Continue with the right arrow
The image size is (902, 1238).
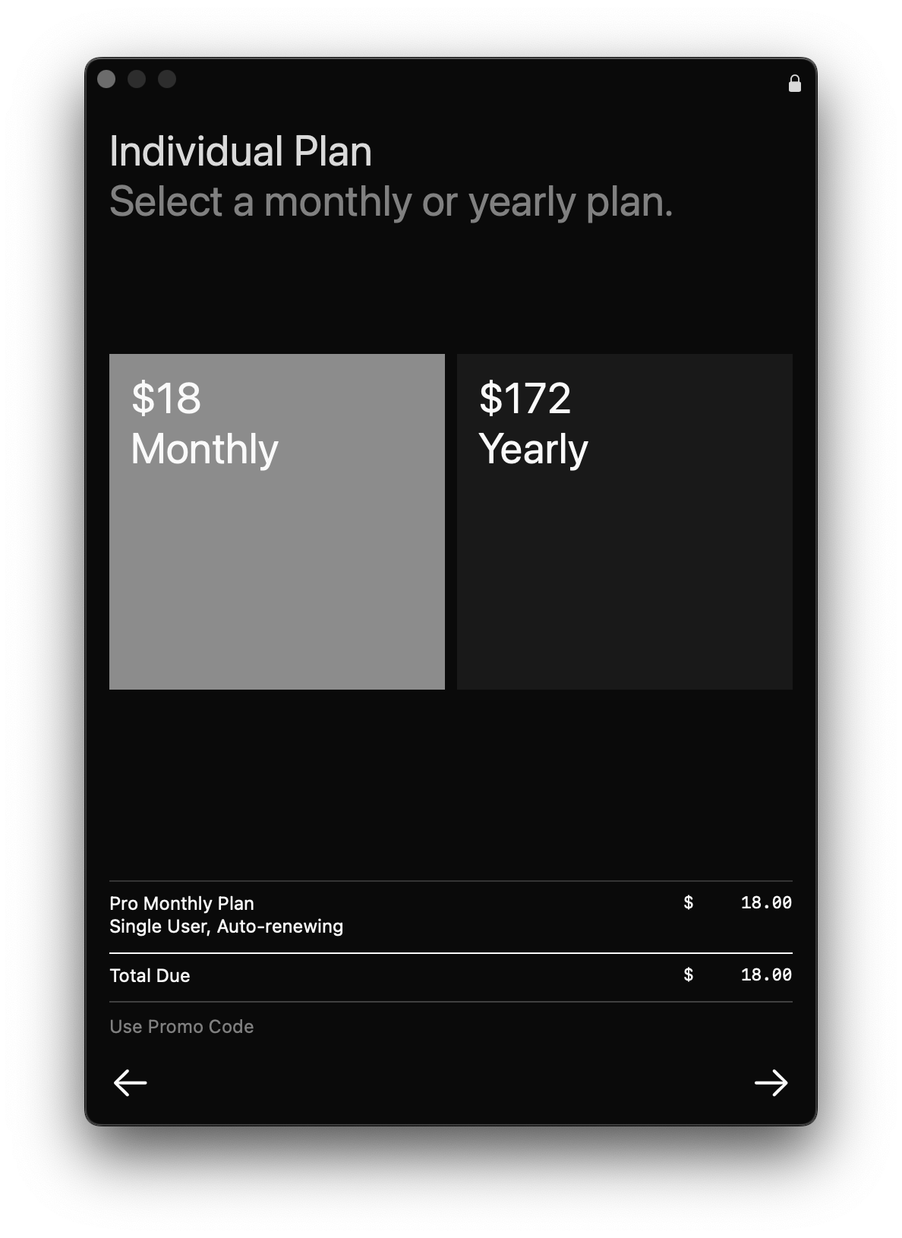(771, 1082)
